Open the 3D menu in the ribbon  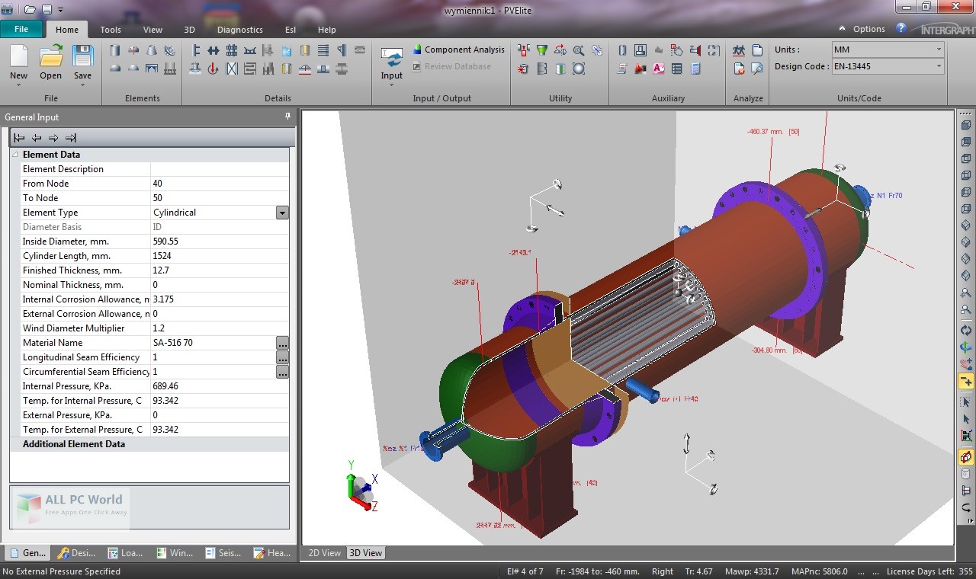pos(189,30)
